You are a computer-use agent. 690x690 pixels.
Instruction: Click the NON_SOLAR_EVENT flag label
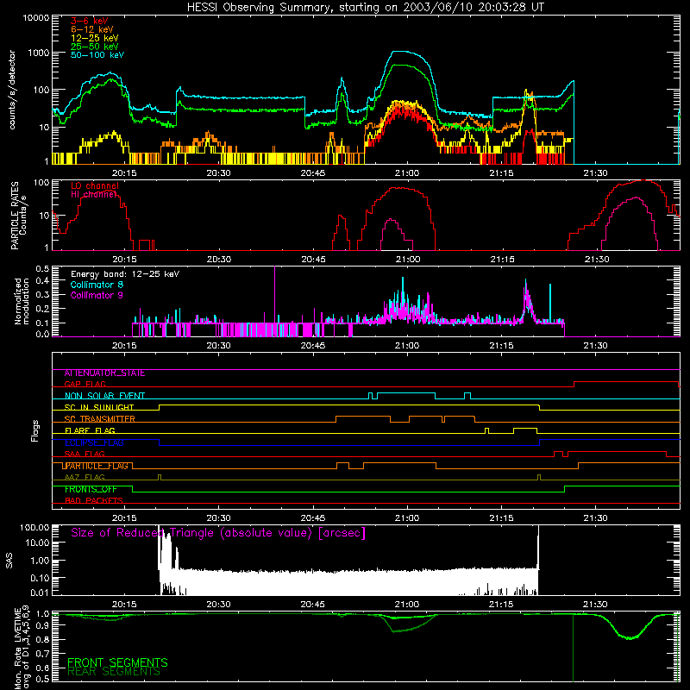(x=104, y=396)
